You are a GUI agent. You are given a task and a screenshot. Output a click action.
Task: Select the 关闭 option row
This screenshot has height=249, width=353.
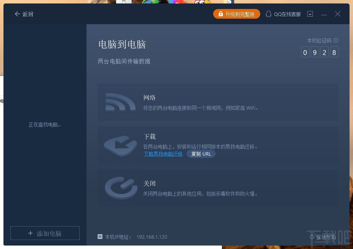click(x=218, y=188)
